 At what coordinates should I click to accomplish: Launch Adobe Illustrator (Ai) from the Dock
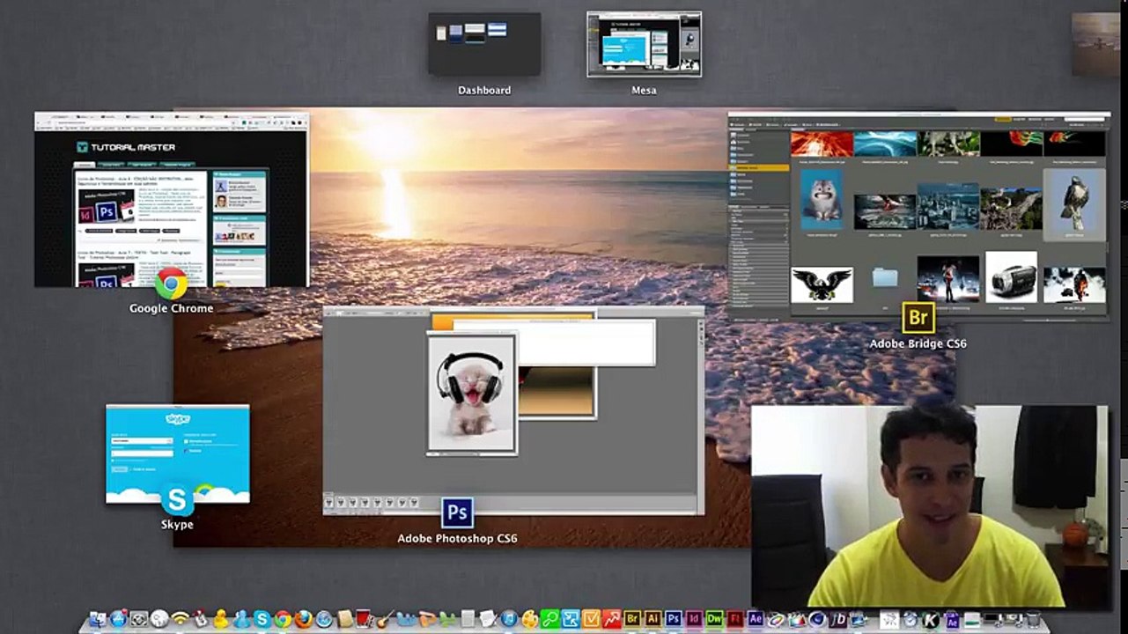tap(653, 619)
